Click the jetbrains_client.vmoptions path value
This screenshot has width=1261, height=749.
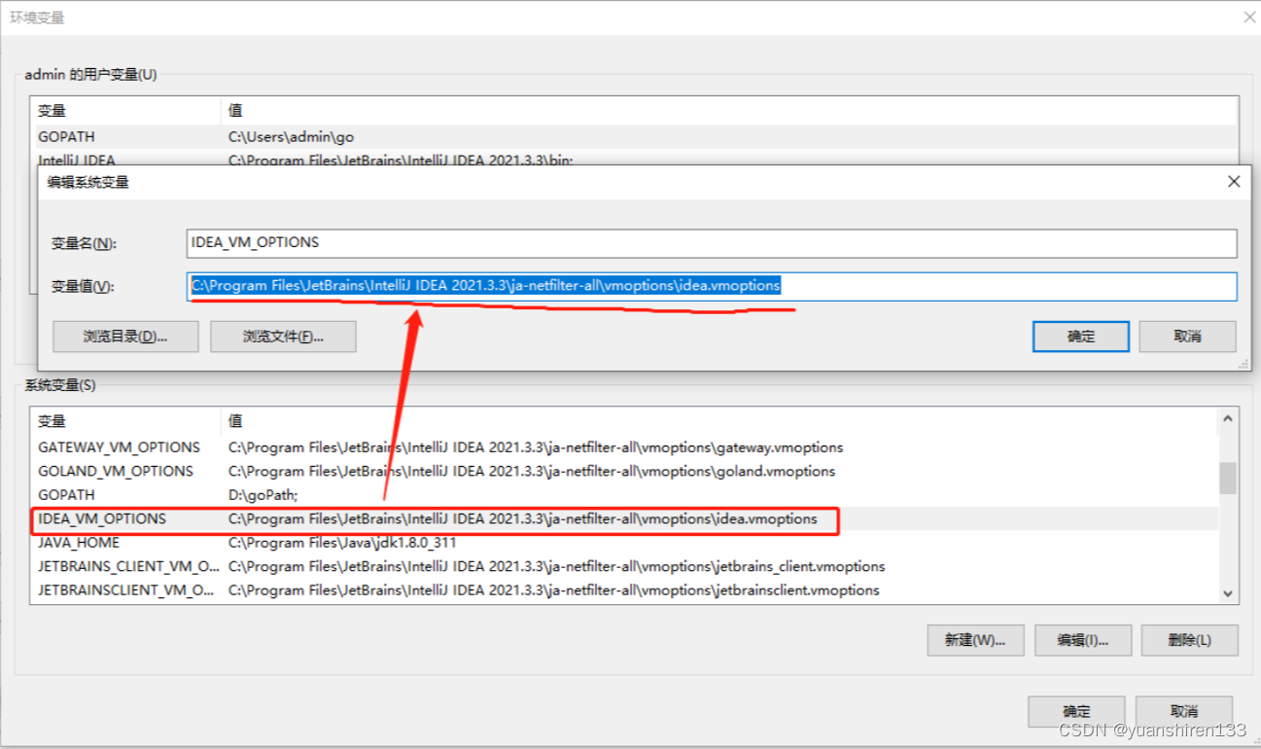556,566
